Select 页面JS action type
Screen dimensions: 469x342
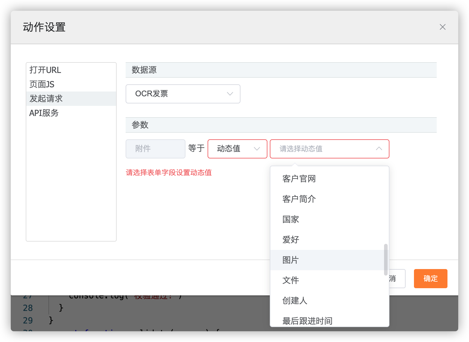[x=42, y=84]
